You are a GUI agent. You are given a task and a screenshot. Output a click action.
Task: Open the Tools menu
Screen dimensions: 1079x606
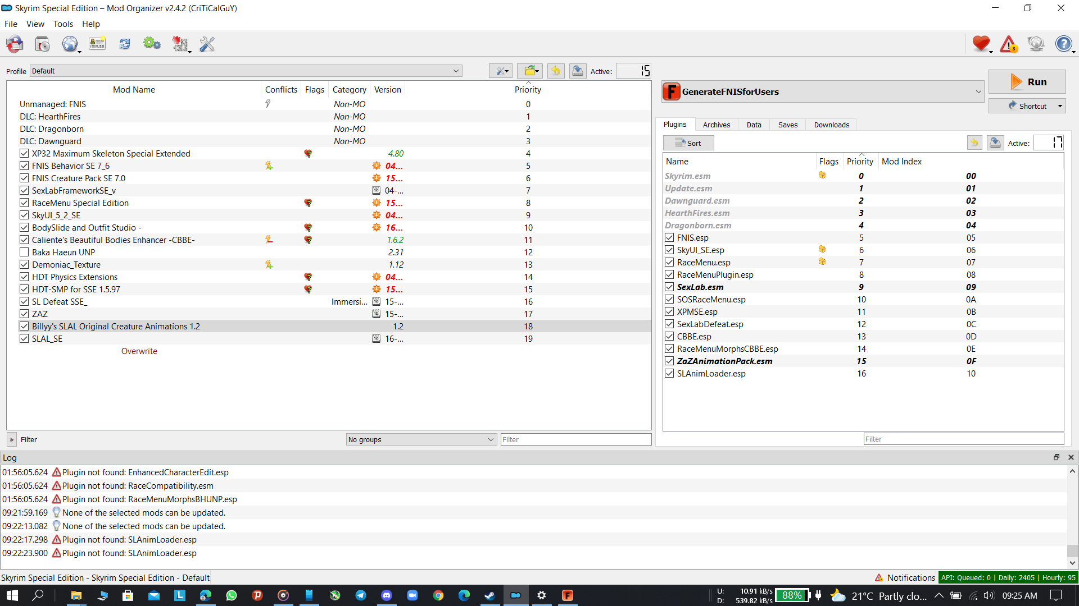click(x=63, y=24)
